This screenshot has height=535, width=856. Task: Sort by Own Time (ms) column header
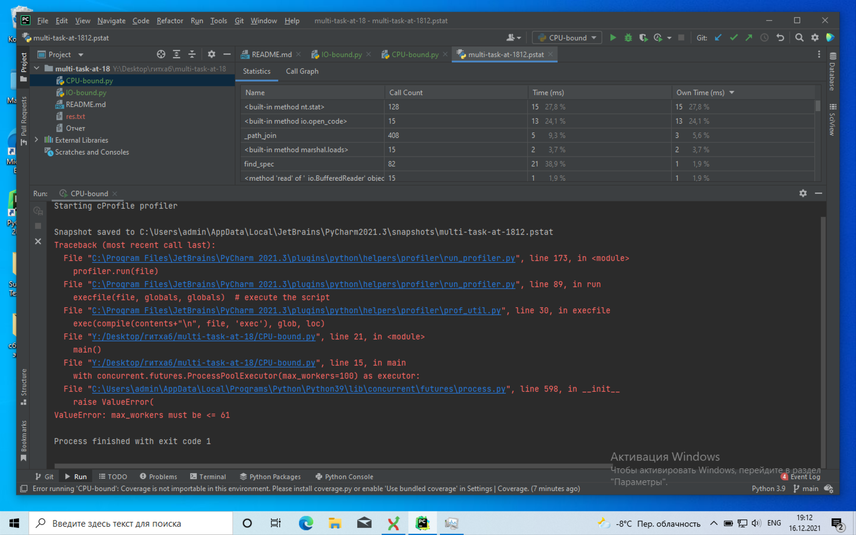[700, 92]
